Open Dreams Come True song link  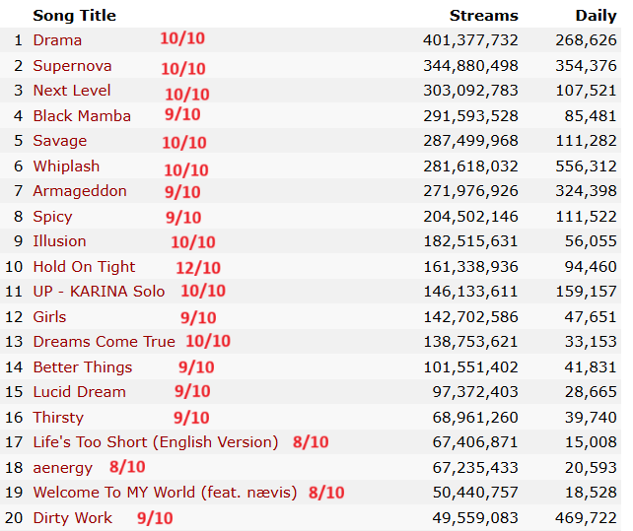(104, 342)
